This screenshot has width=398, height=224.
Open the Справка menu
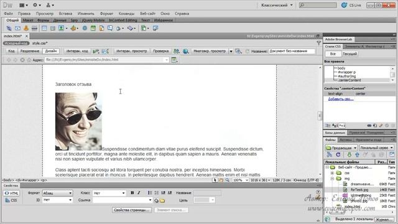pos(182,14)
